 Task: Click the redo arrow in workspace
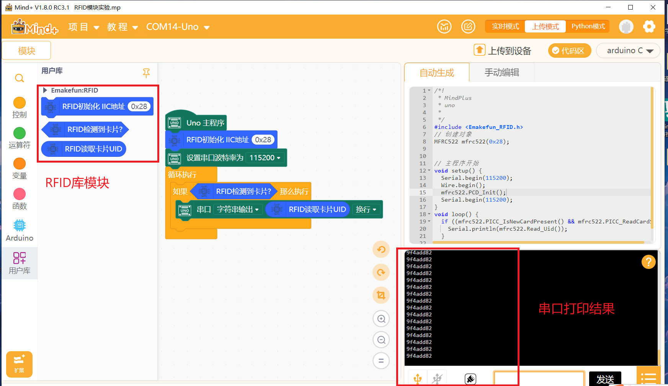coord(381,272)
